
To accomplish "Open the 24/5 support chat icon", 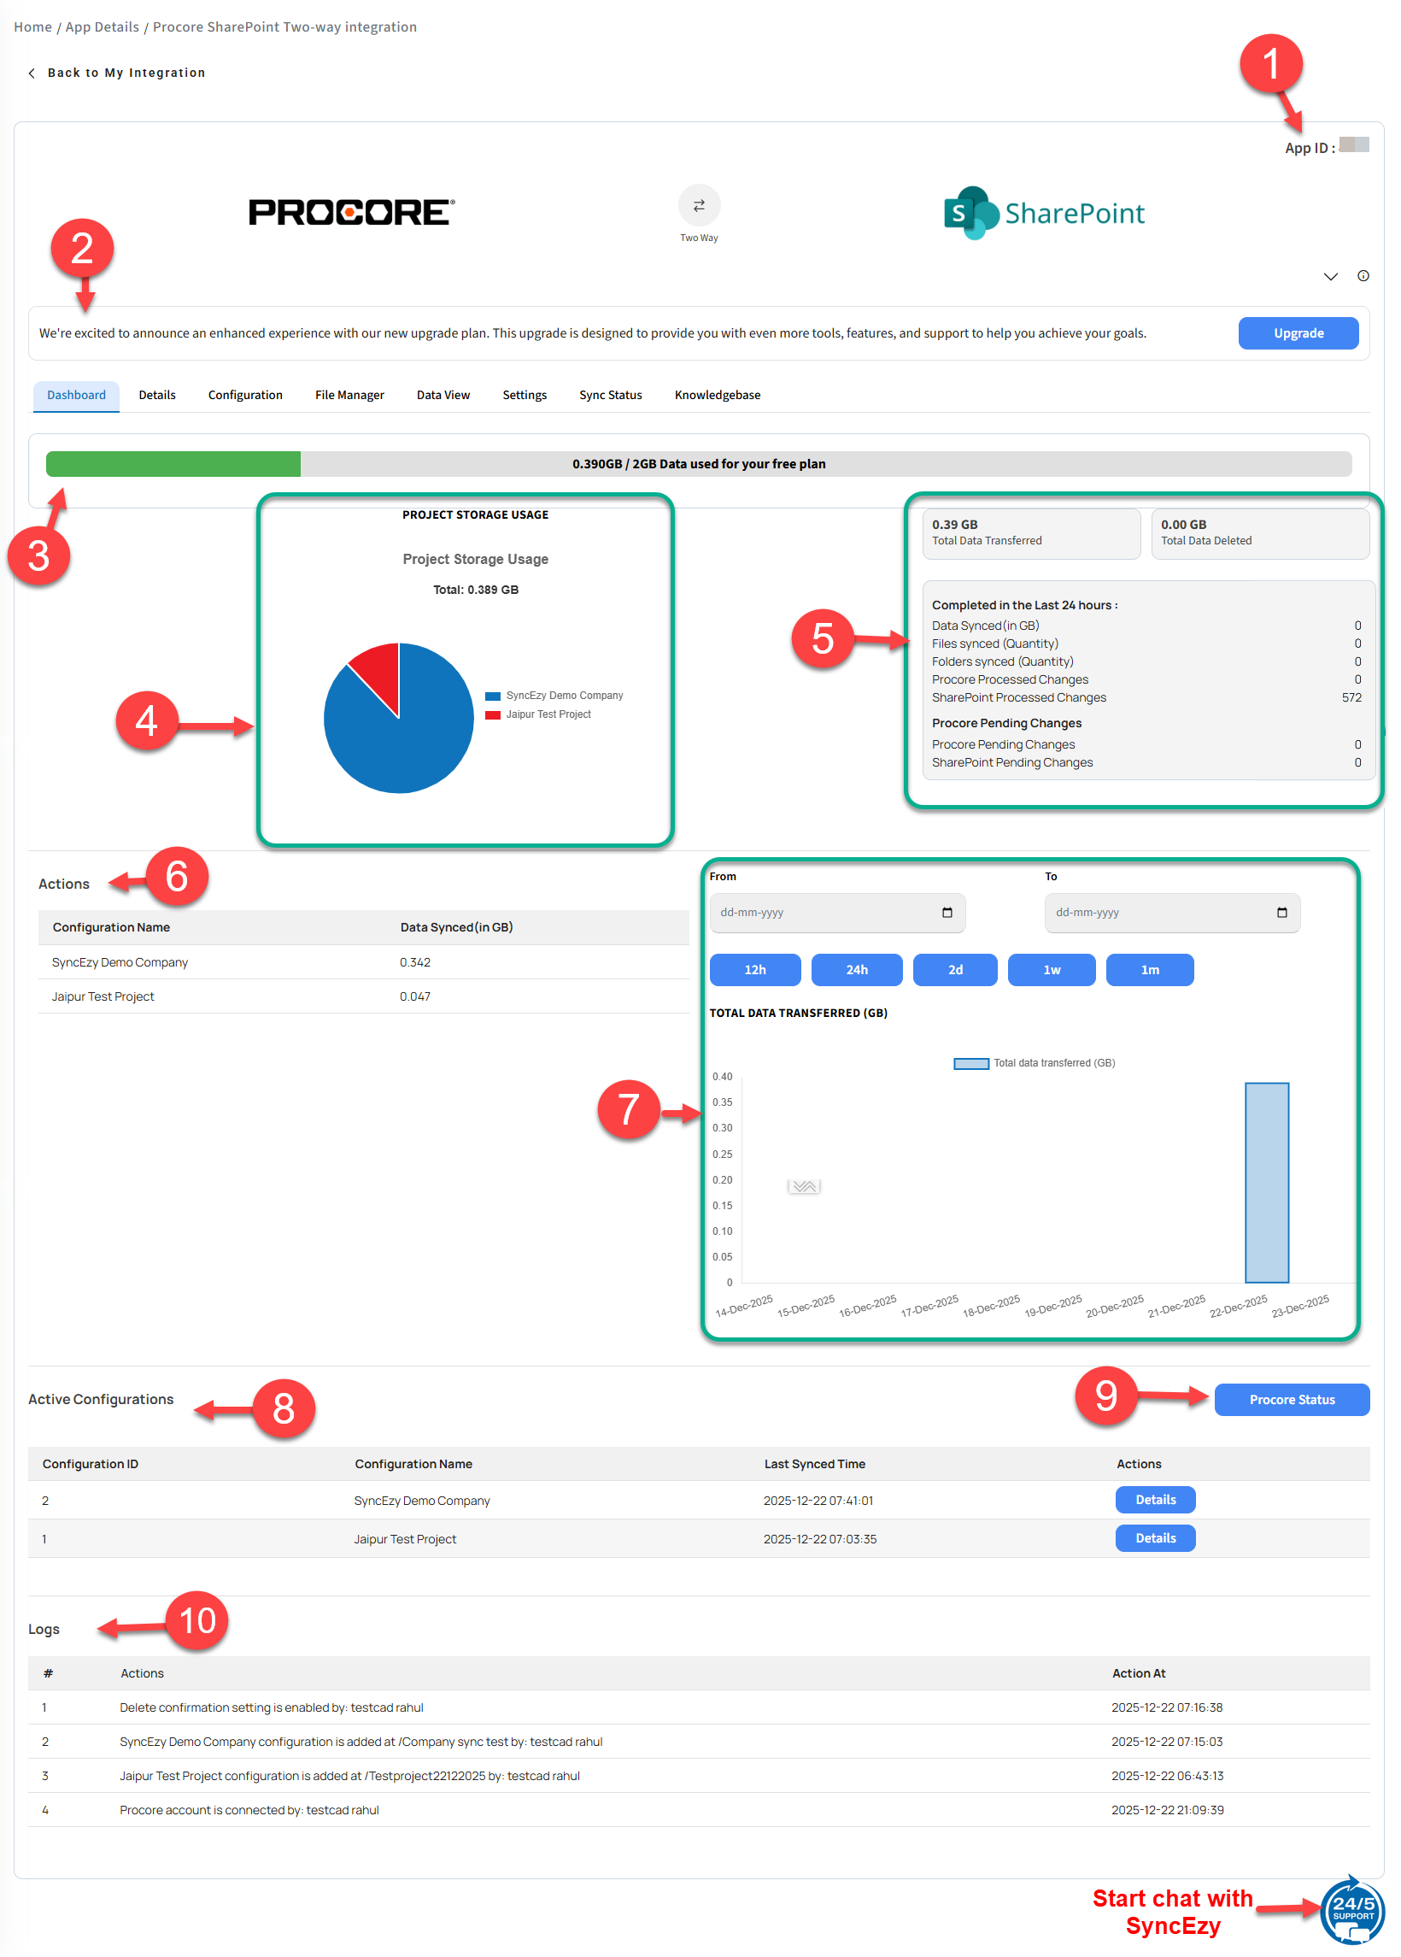I will (1351, 1909).
